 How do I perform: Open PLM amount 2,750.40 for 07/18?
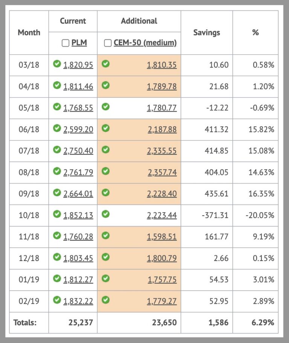(x=78, y=151)
